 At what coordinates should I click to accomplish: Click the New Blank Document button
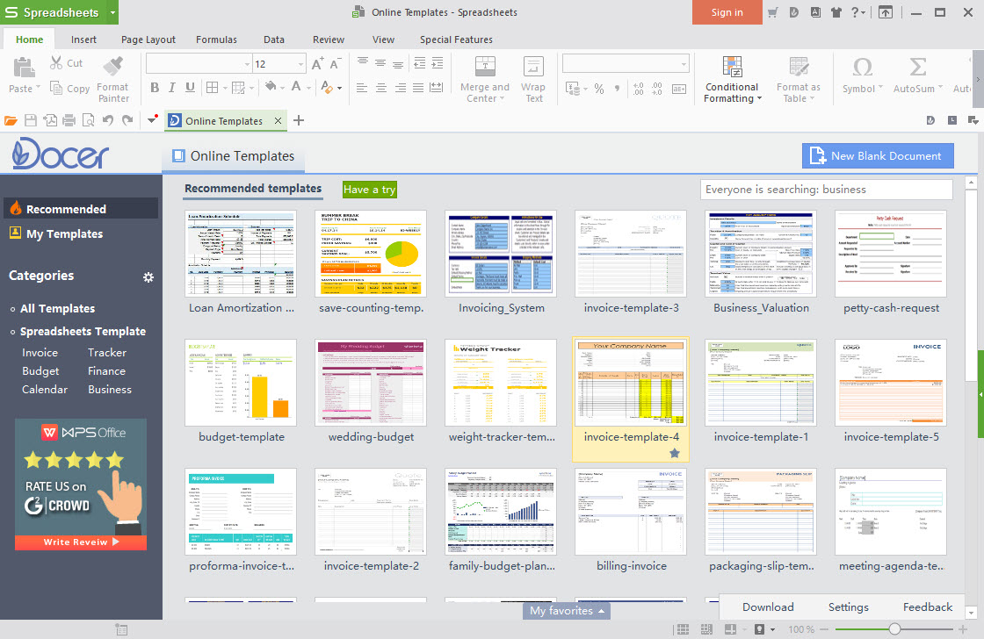click(x=878, y=155)
